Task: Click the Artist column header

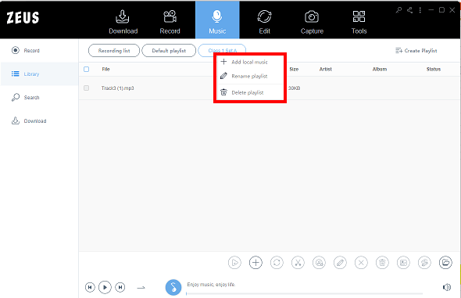Action: [326, 69]
